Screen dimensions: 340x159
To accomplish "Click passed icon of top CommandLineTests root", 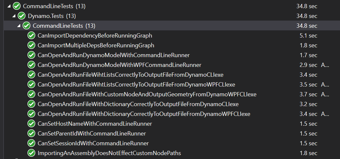I will (16, 6).
